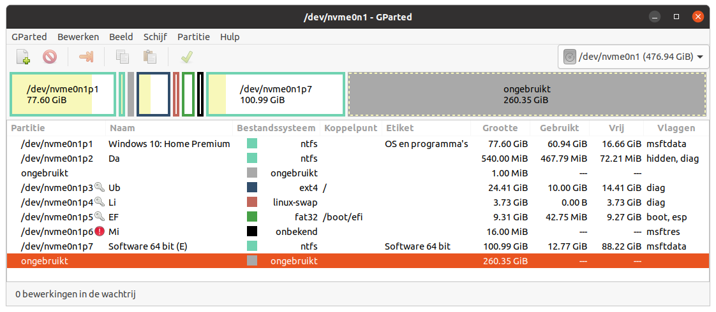Click the Paste partition toolbar icon
Image resolution: width=716 pixels, height=312 pixels.
[150, 57]
